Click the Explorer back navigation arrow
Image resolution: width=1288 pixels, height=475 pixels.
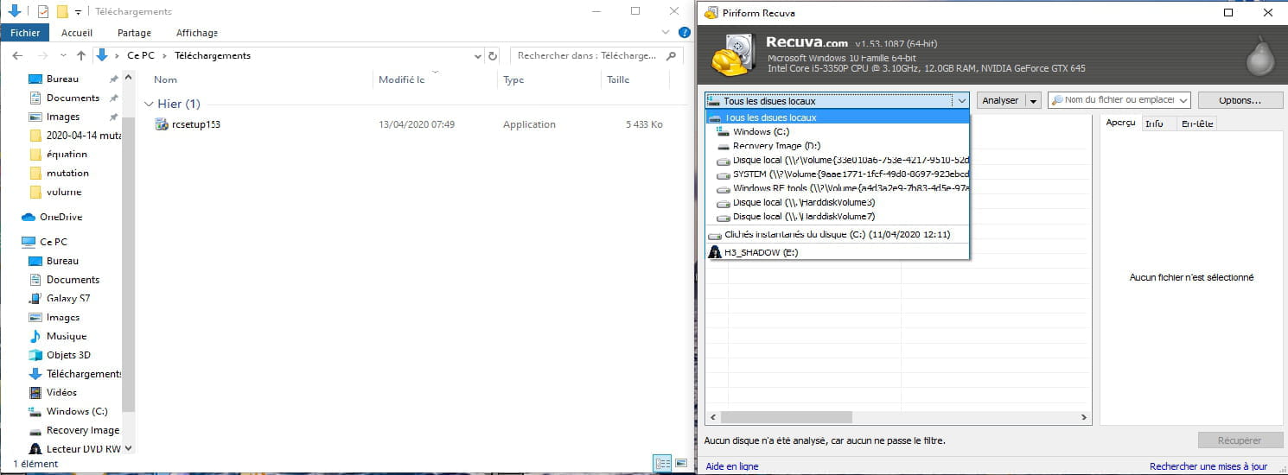coord(18,55)
